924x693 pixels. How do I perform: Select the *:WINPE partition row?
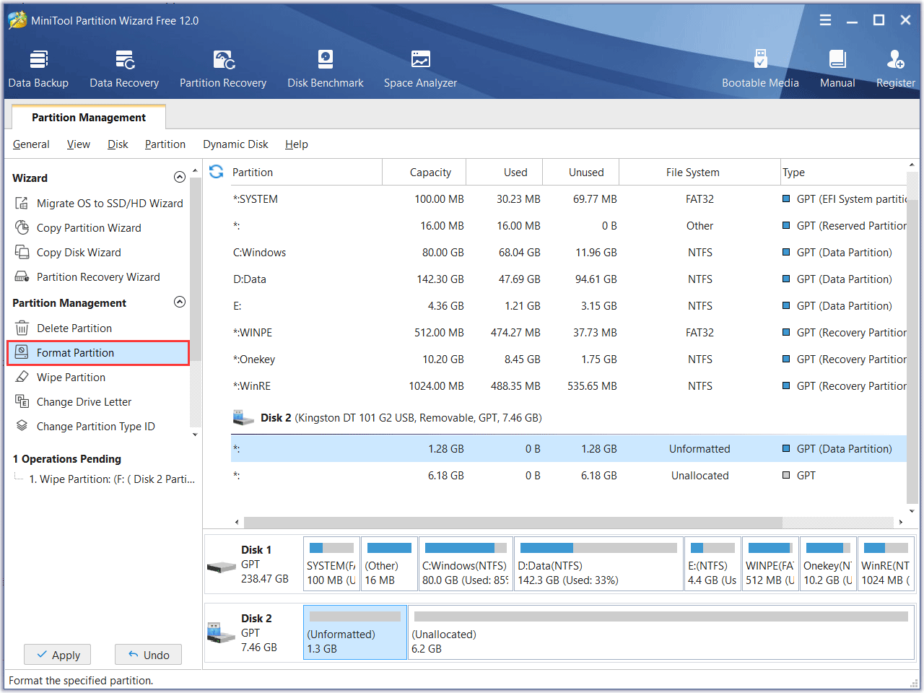pyautogui.click(x=569, y=333)
